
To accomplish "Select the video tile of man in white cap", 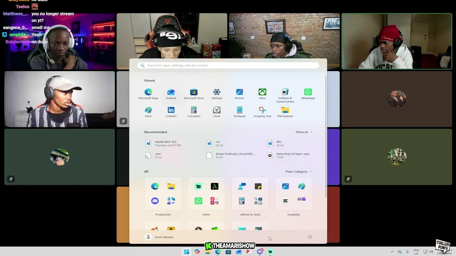I will [x=60, y=99].
